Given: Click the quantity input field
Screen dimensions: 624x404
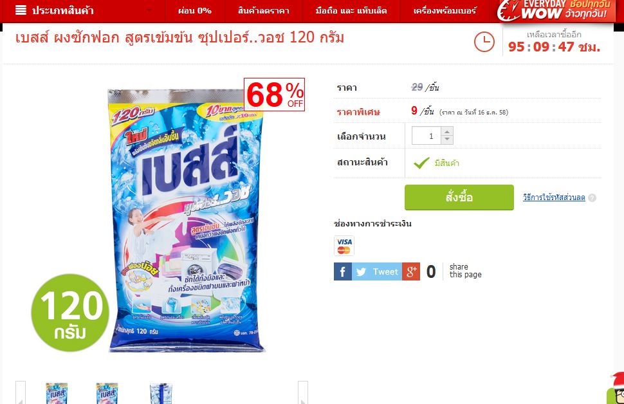Looking at the screenshot, I should [427, 136].
